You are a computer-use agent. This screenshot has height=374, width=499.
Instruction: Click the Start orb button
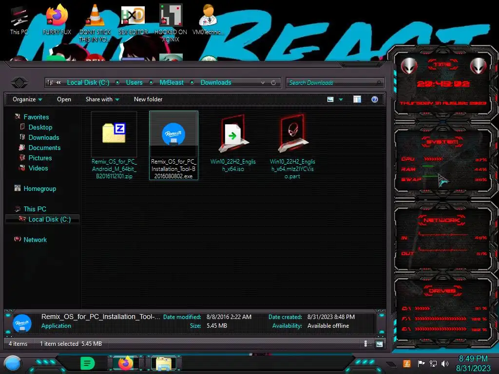pos(13,363)
